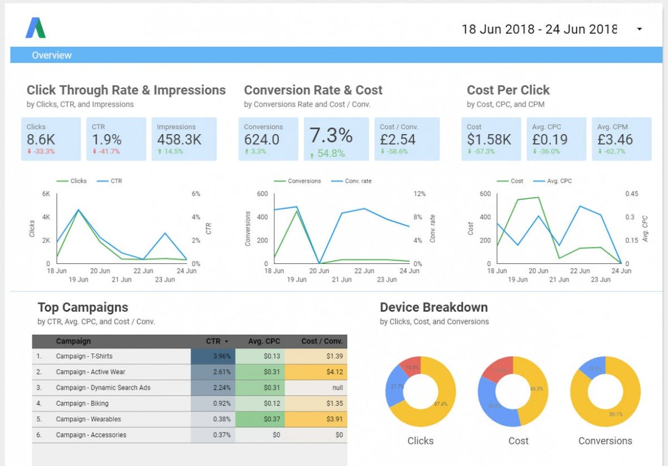Sort table by CTR column arrow

point(227,341)
